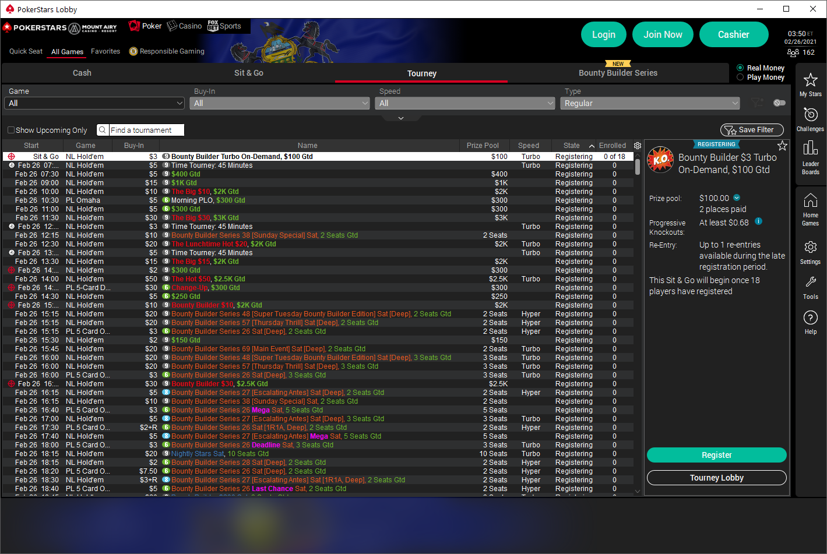Viewport: 827px width, 554px height.
Task: Open the Game filter dropdown
Action: (x=94, y=103)
